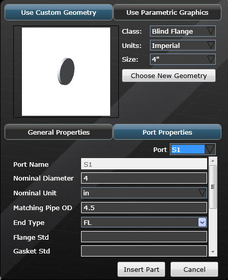Open the Units dropdown showing Imperial
The image size is (228, 280).
[183, 45]
